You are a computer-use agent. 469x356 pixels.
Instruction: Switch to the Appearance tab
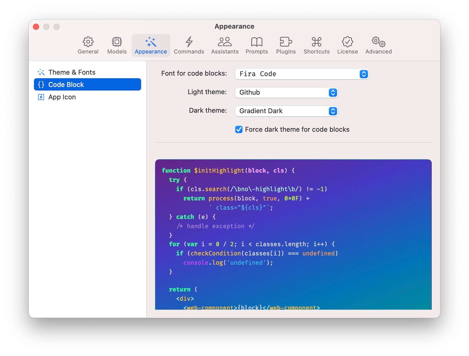151,46
